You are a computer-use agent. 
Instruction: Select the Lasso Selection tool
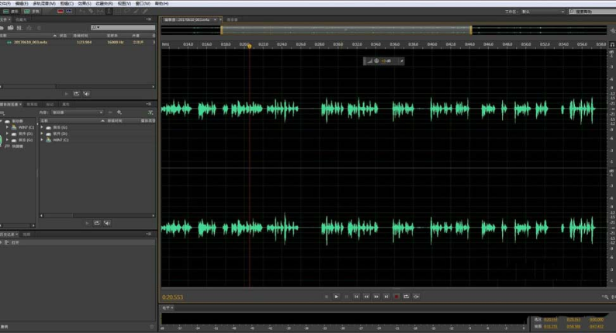[127, 12]
